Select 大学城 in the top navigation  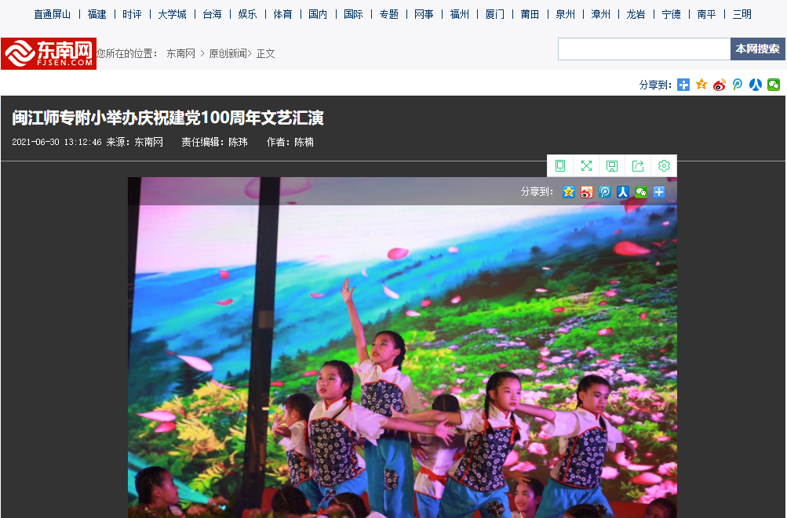point(172,15)
